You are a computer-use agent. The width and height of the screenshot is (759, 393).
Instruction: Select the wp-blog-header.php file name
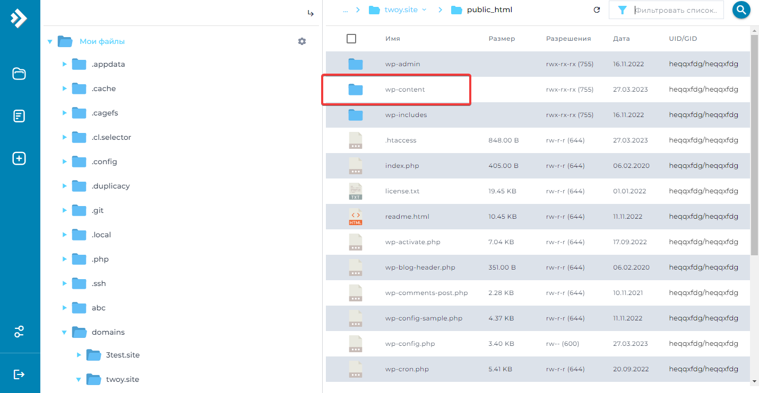pyautogui.click(x=420, y=267)
